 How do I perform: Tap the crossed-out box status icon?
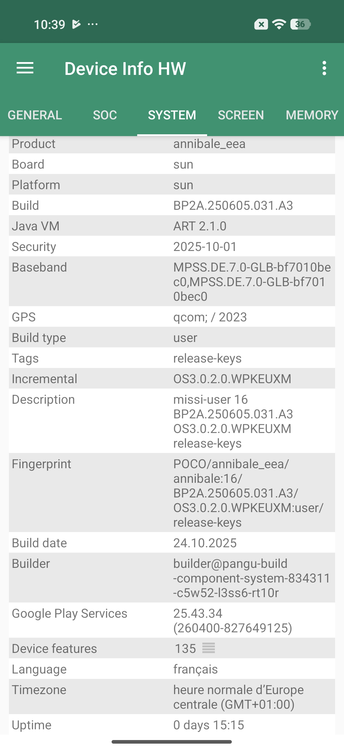261,24
